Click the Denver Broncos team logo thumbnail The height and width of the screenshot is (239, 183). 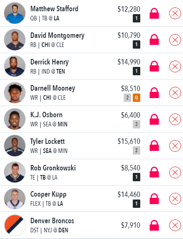15,225
